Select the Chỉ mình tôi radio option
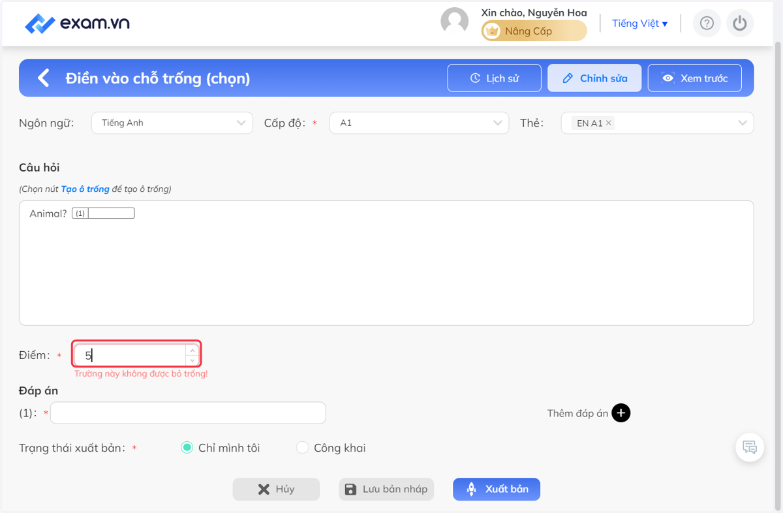The width and height of the screenshot is (783, 513). click(x=187, y=448)
